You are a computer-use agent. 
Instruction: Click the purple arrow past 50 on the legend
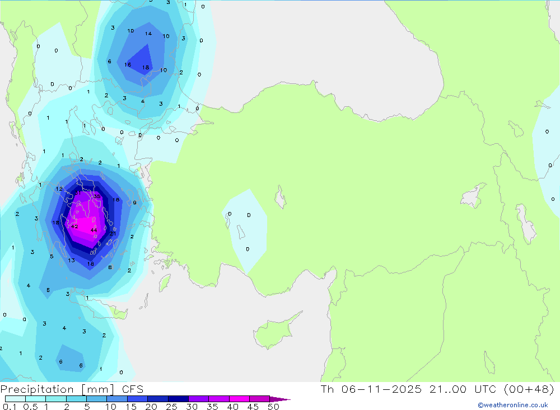[x=280, y=399]
